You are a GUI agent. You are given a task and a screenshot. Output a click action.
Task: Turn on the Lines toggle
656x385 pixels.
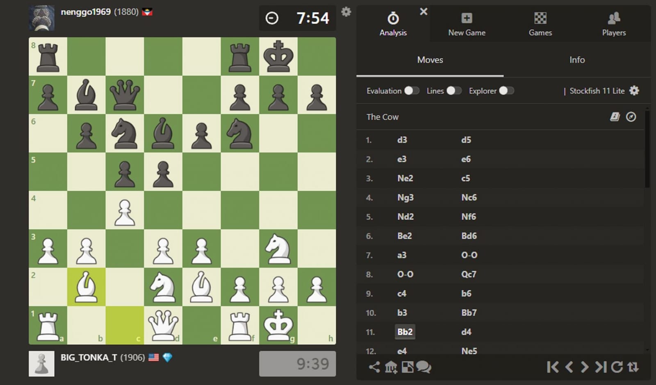click(455, 91)
